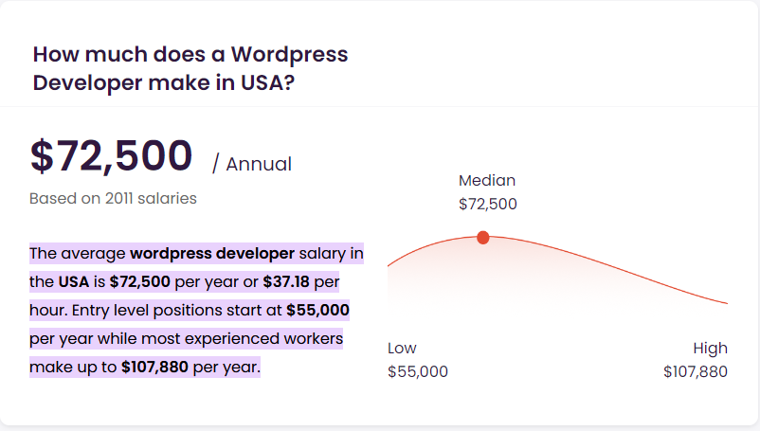This screenshot has height=431, width=760.
Task: Click the Low $55,000 value
Action: click(418, 371)
